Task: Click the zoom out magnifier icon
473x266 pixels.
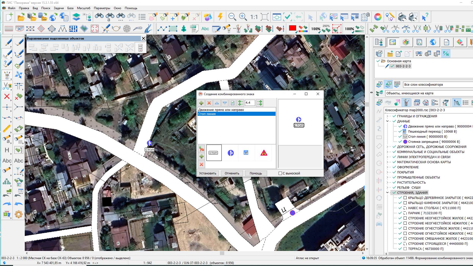Action: tap(232, 17)
